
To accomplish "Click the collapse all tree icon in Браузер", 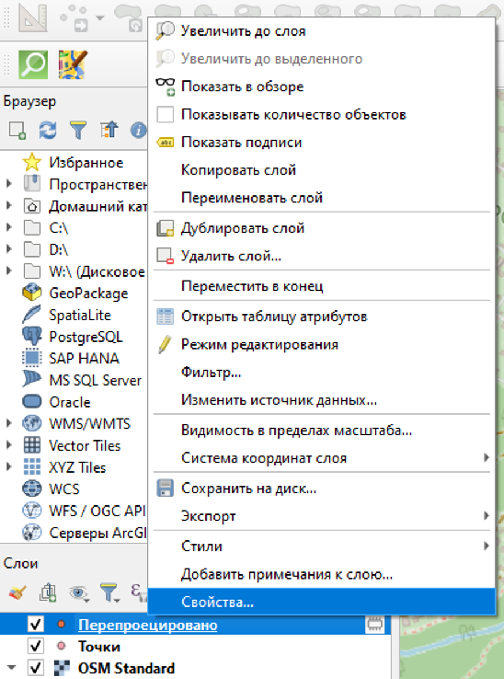I will click(108, 131).
